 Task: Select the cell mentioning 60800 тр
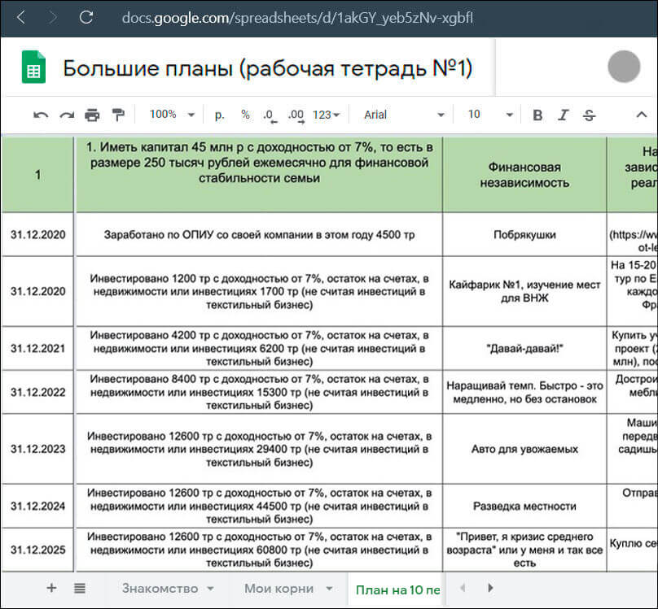click(259, 550)
